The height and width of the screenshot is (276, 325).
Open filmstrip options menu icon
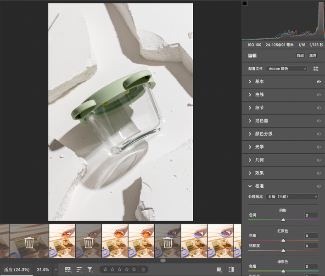[x=68, y=270]
